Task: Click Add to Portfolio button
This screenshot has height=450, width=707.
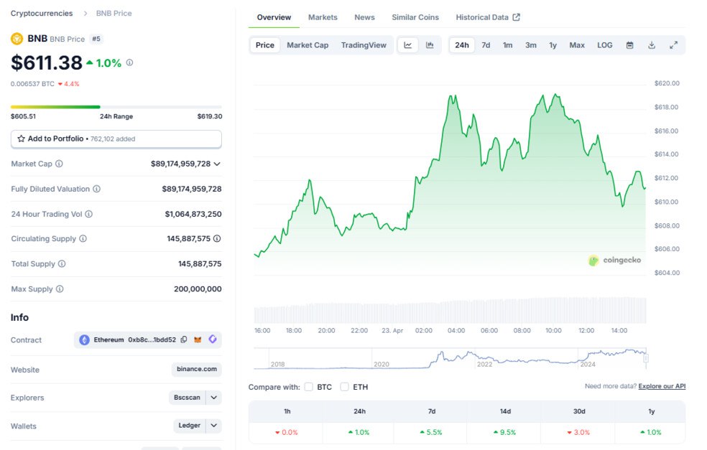Action: coord(116,139)
